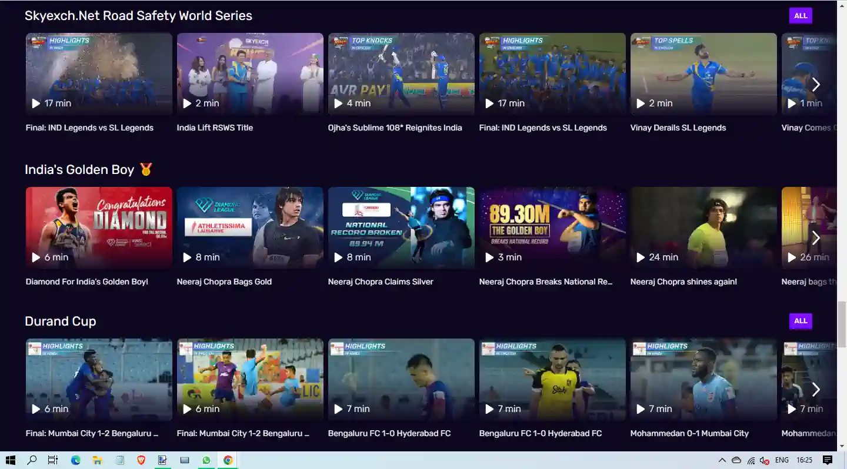Open Durand Cup thumbnail of player in light blue kit
847x469 pixels.
pyautogui.click(x=703, y=380)
